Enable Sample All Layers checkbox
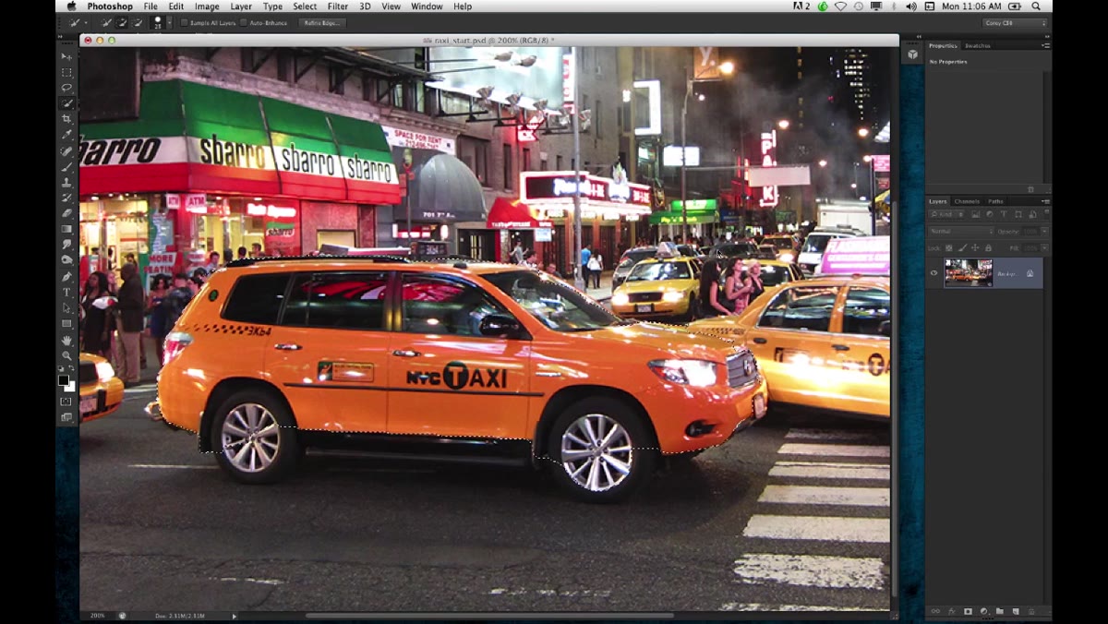The height and width of the screenshot is (624, 1108). pyautogui.click(x=184, y=22)
